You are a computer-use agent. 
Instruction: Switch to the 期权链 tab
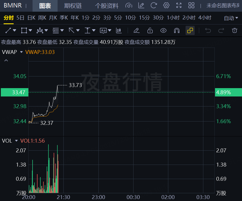(73, 6)
